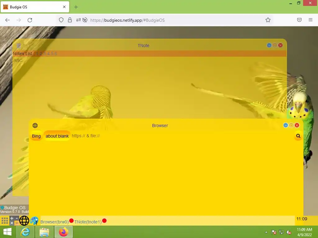The width and height of the screenshot is (318, 238).
Task: Maximize the Budgie Browser window
Action: pyautogui.click(x=291, y=125)
